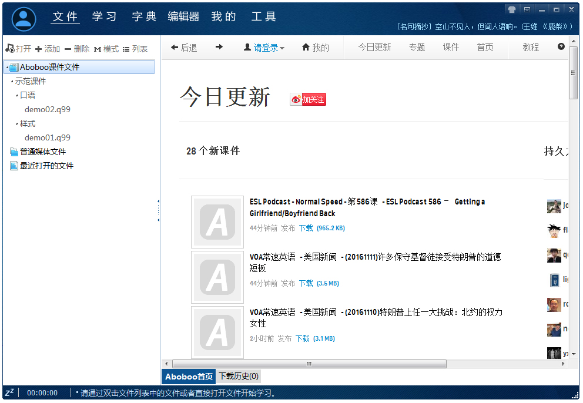Click the VOA 20161111 thumbnail
This screenshot has height=403, width=583.
[x=217, y=277]
